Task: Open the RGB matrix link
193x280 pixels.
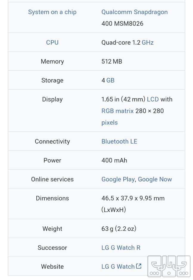Action: (117, 111)
